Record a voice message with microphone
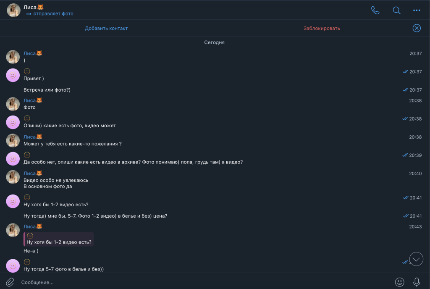Screen dimensions: 430x289 pyautogui.click(x=417, y=282)
